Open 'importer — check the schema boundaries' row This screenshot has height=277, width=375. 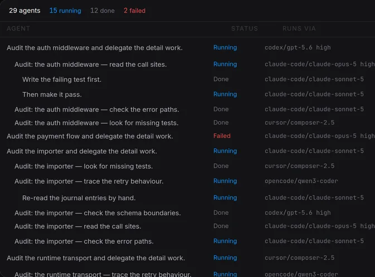pos(187,213)
